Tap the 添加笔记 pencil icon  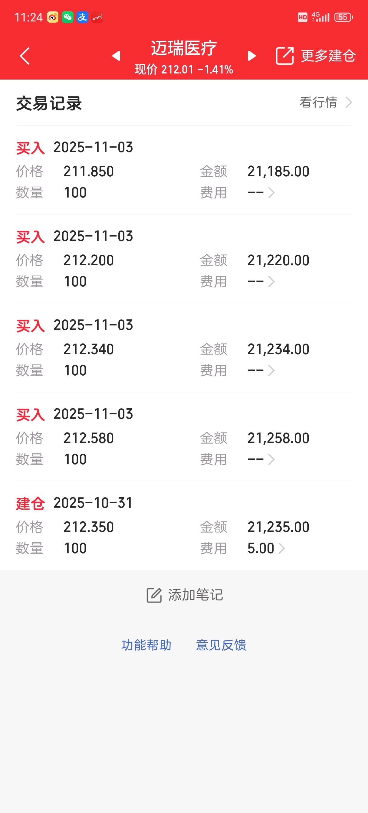[154, 595]
